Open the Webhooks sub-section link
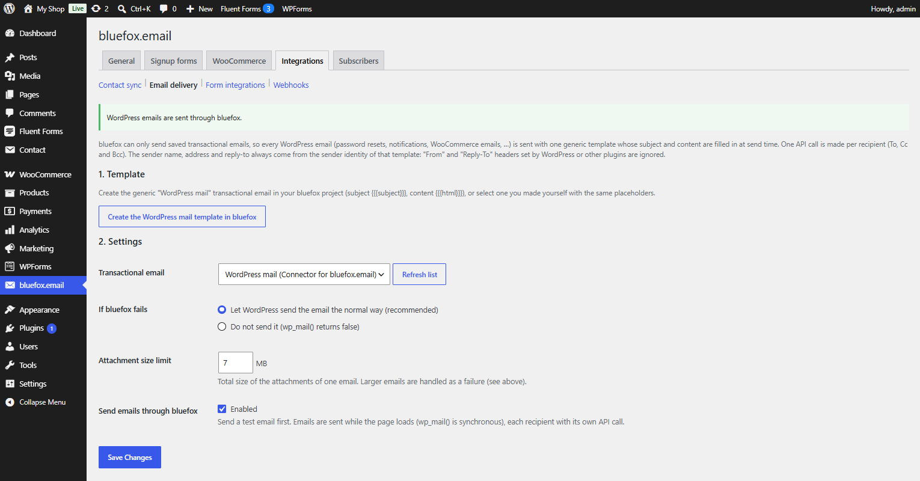Image resolution: width=920 pixels, height=481 pixels. (291, 85)
